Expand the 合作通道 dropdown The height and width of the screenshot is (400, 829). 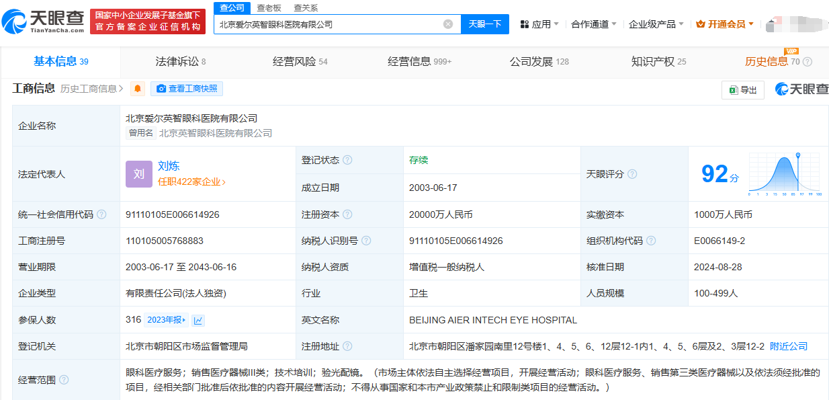click(594, 24)
